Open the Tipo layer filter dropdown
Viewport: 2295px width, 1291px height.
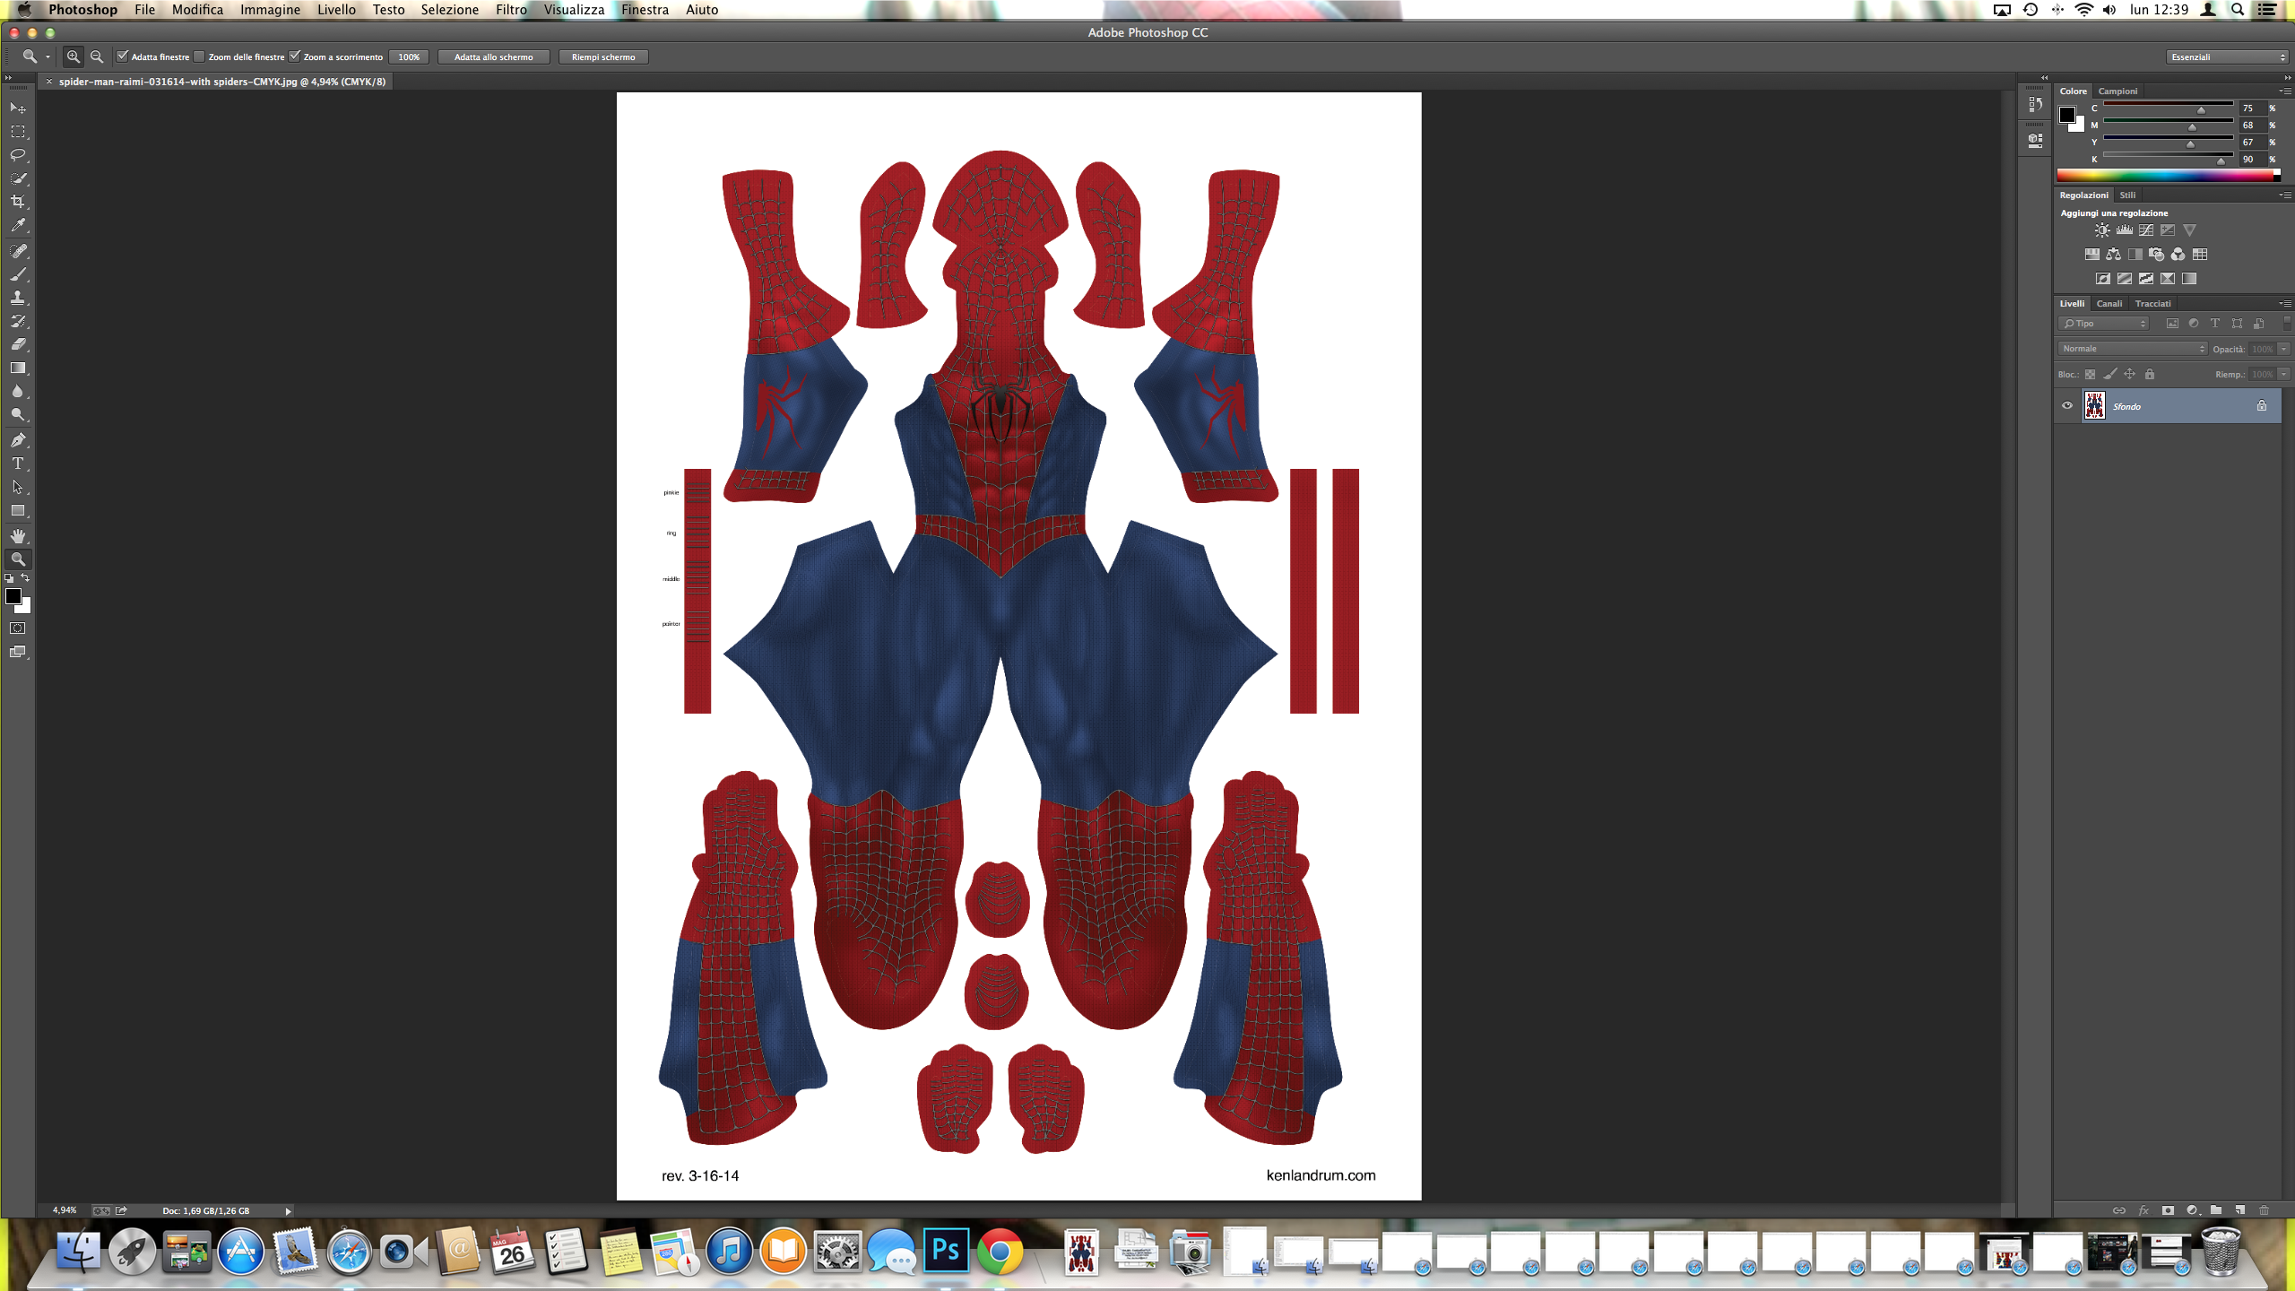pyautogui.click(x=2103, y=324)
